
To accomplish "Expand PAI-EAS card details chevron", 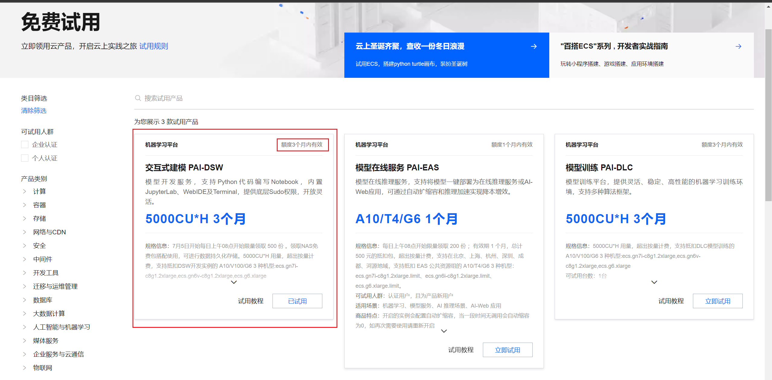I will (444, 331).
